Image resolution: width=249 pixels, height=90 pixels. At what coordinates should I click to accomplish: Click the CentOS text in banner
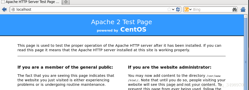click(x=133, y=29)
